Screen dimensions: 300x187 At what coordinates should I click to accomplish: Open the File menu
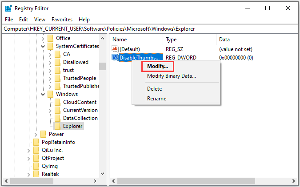click(x=9, y=20)
